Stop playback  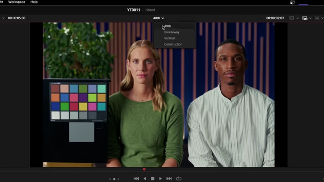tap(152, 178)
